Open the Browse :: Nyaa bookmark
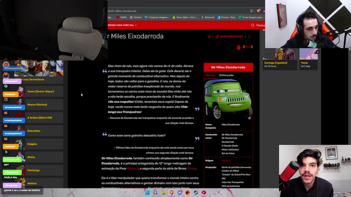Image resolution: width=351 pixels, height=197 pixels. [x=226, y=17]
